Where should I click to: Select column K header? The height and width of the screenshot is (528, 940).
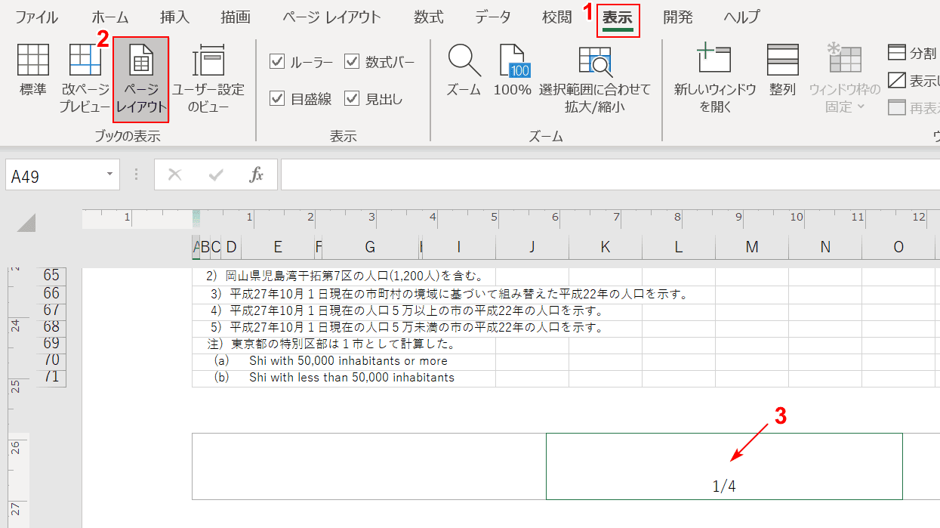pyautogui.click(x=606, y=247)
